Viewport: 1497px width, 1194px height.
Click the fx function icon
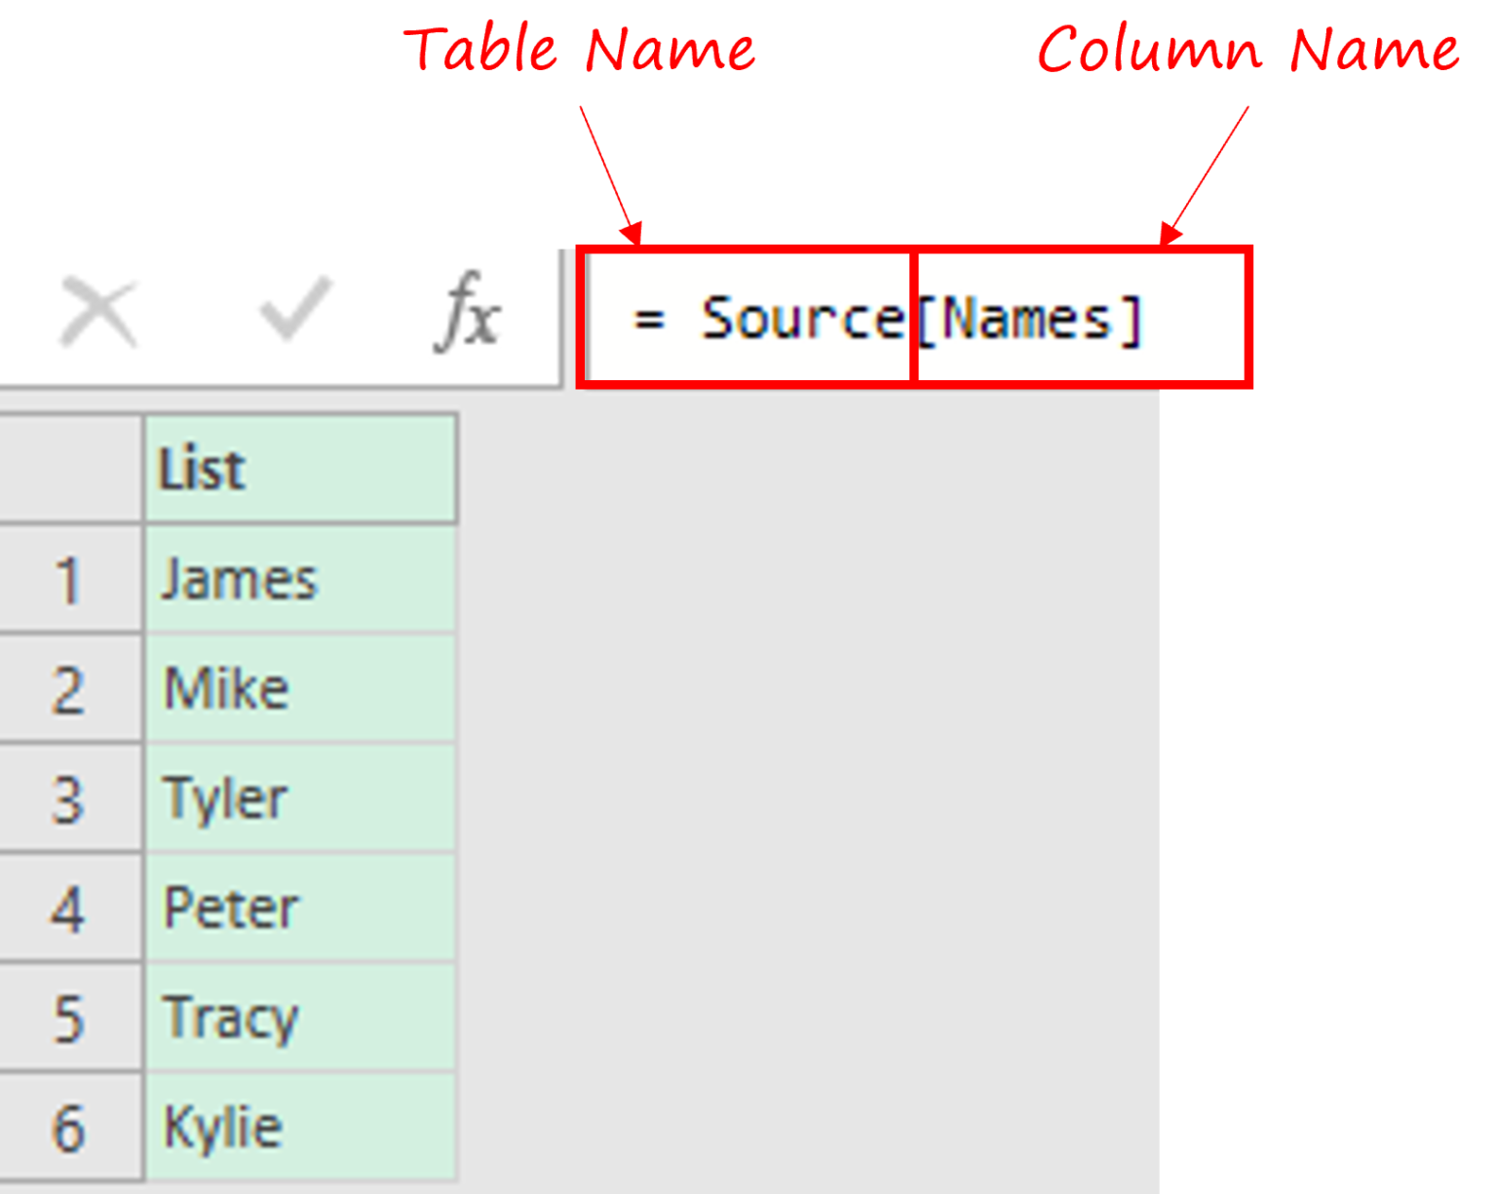pos(468,314)
